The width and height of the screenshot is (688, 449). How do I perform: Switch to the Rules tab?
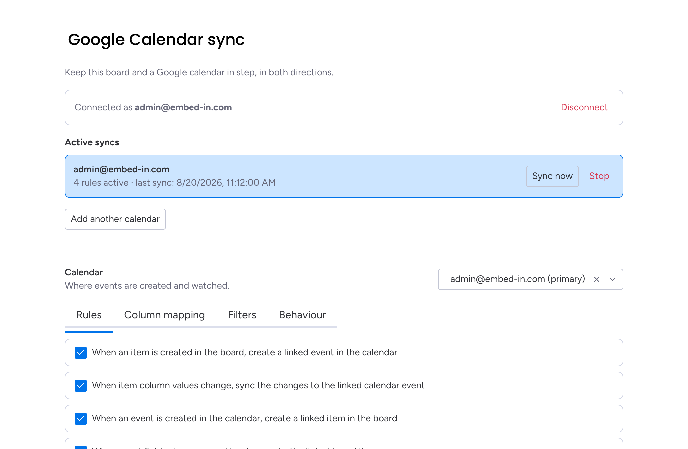(89, 315)
